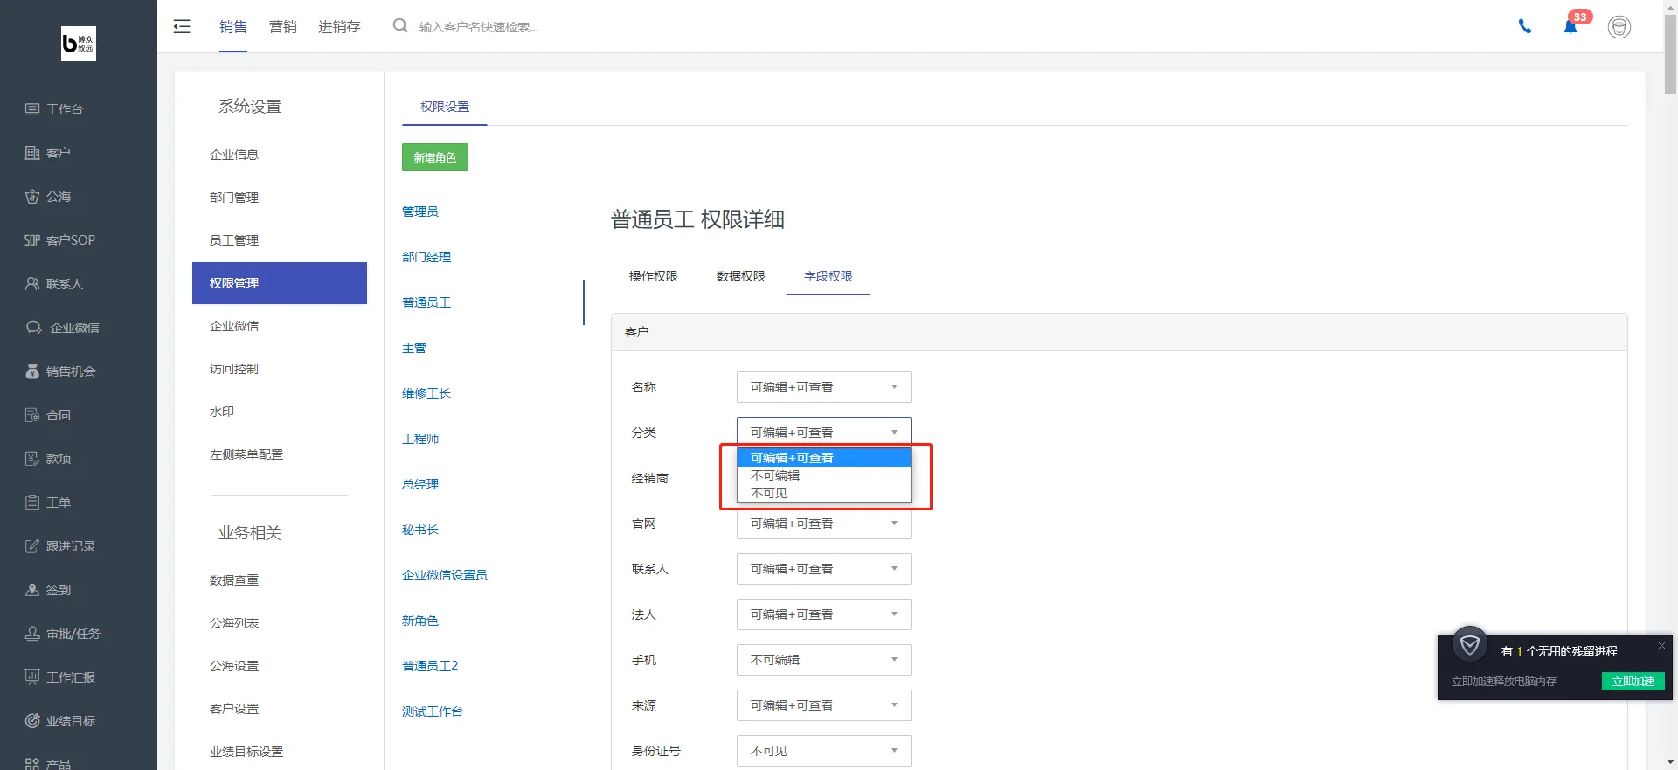Select the 部门经理 role
The height and width of the screenshot is (770, 1678).
pyautogui.click(x=426, y=257)
